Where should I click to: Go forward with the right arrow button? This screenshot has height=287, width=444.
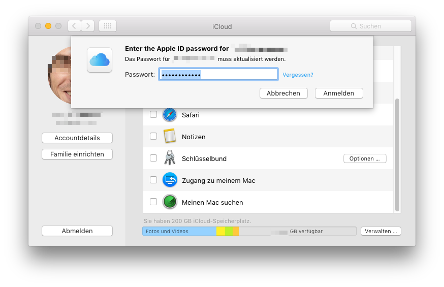(x=88, y=26)
